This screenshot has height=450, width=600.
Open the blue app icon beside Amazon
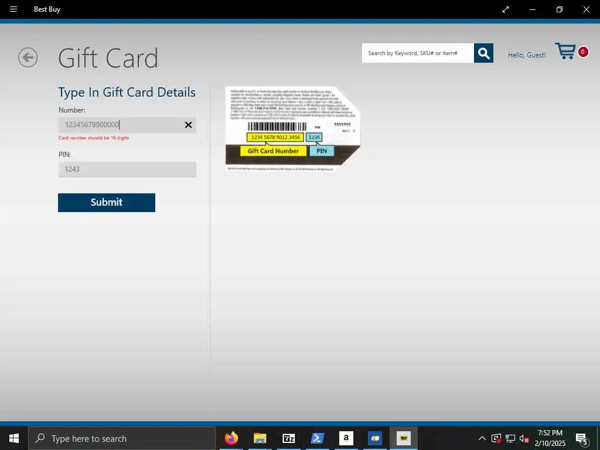pyautogui.click(x=374, y=438)
